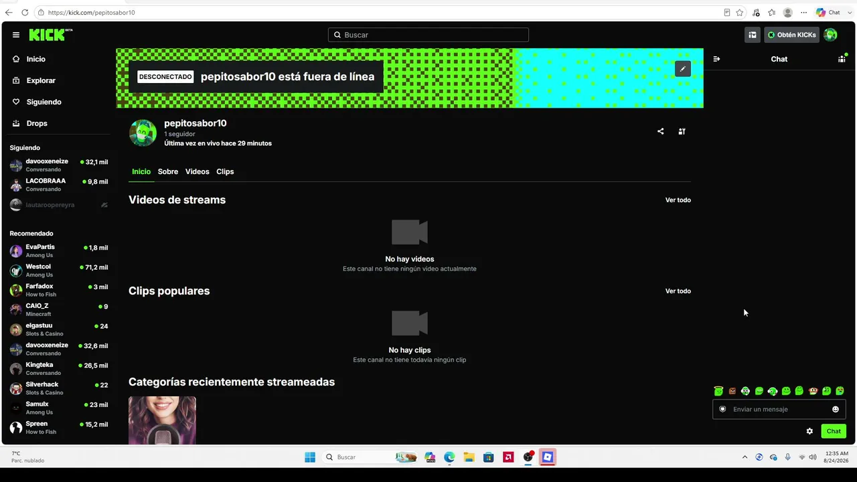Open EvaPartis recommended channel
Screen dimensions: 857x482
coord(59,251)
